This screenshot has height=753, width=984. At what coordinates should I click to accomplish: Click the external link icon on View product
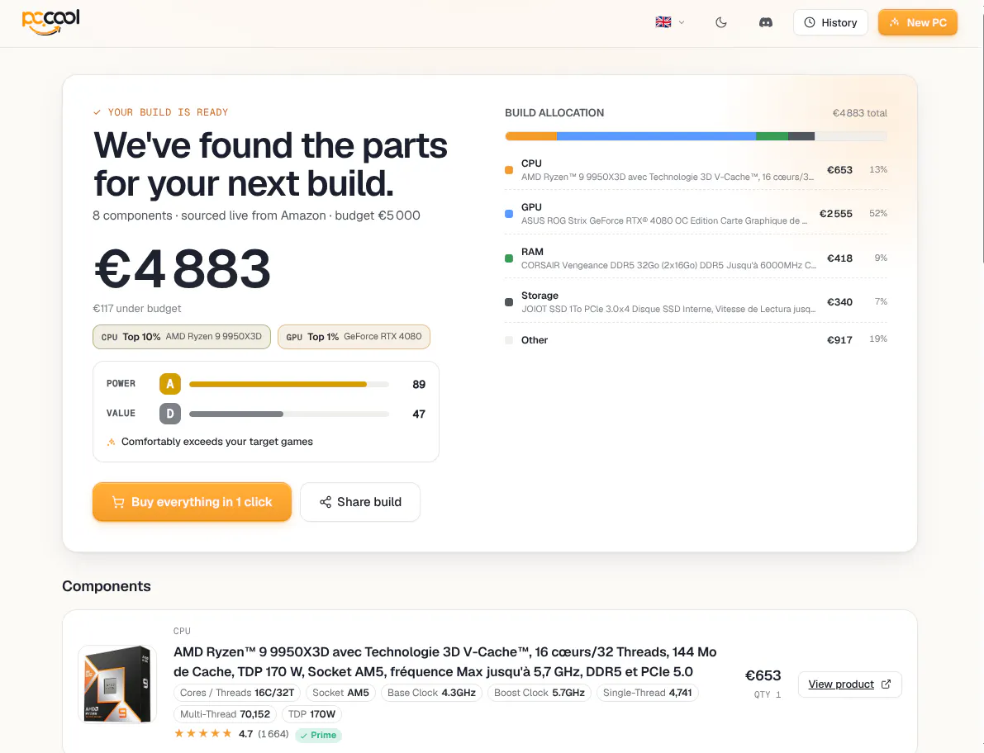pos(887,684)
